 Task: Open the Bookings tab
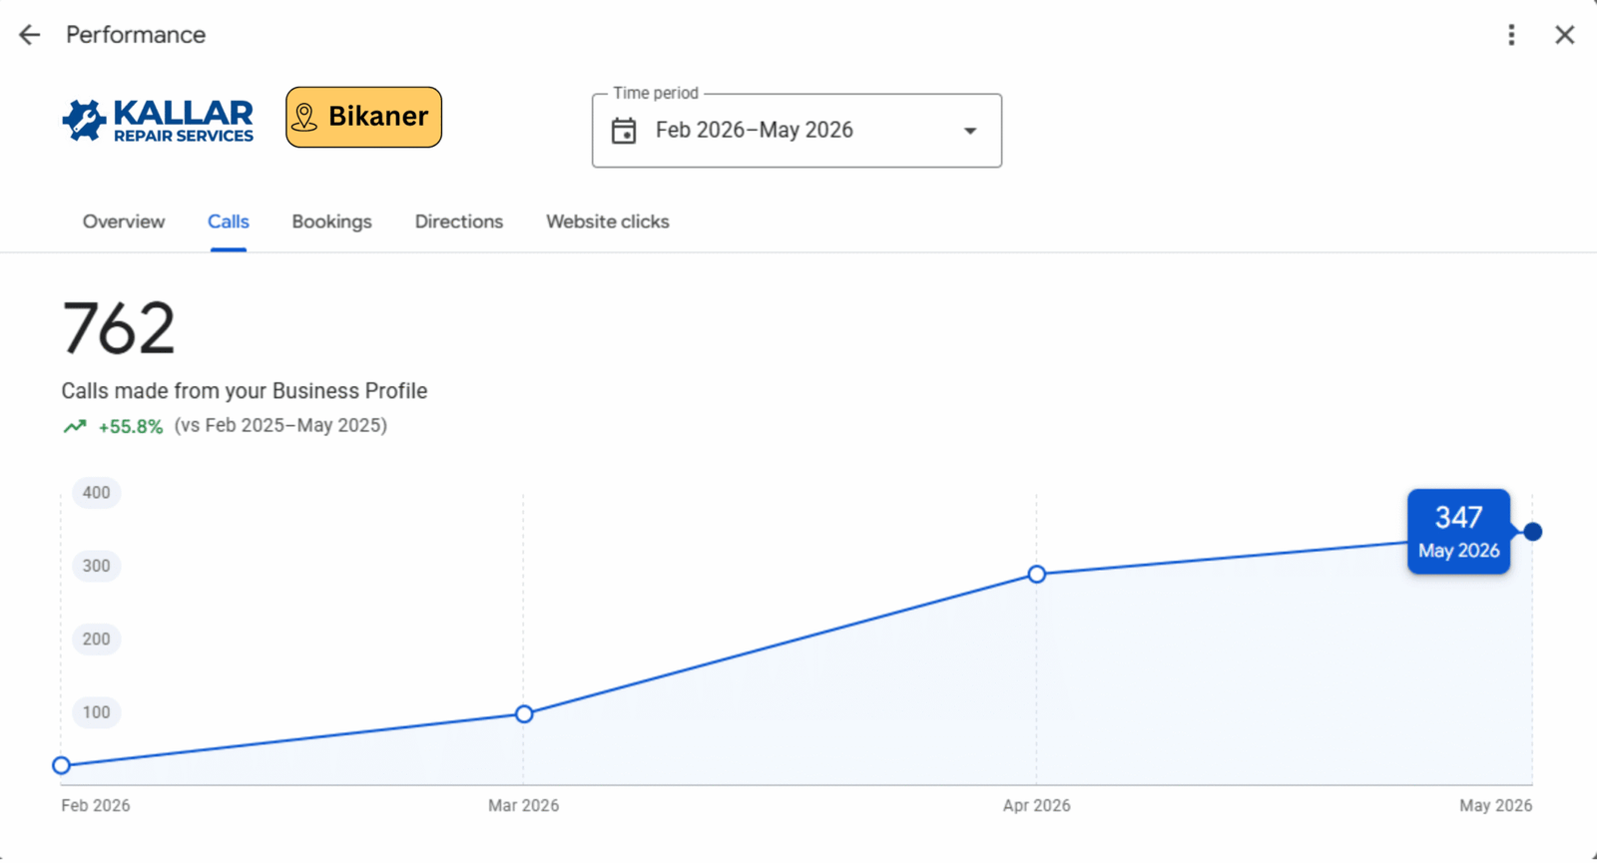point(331,221)
